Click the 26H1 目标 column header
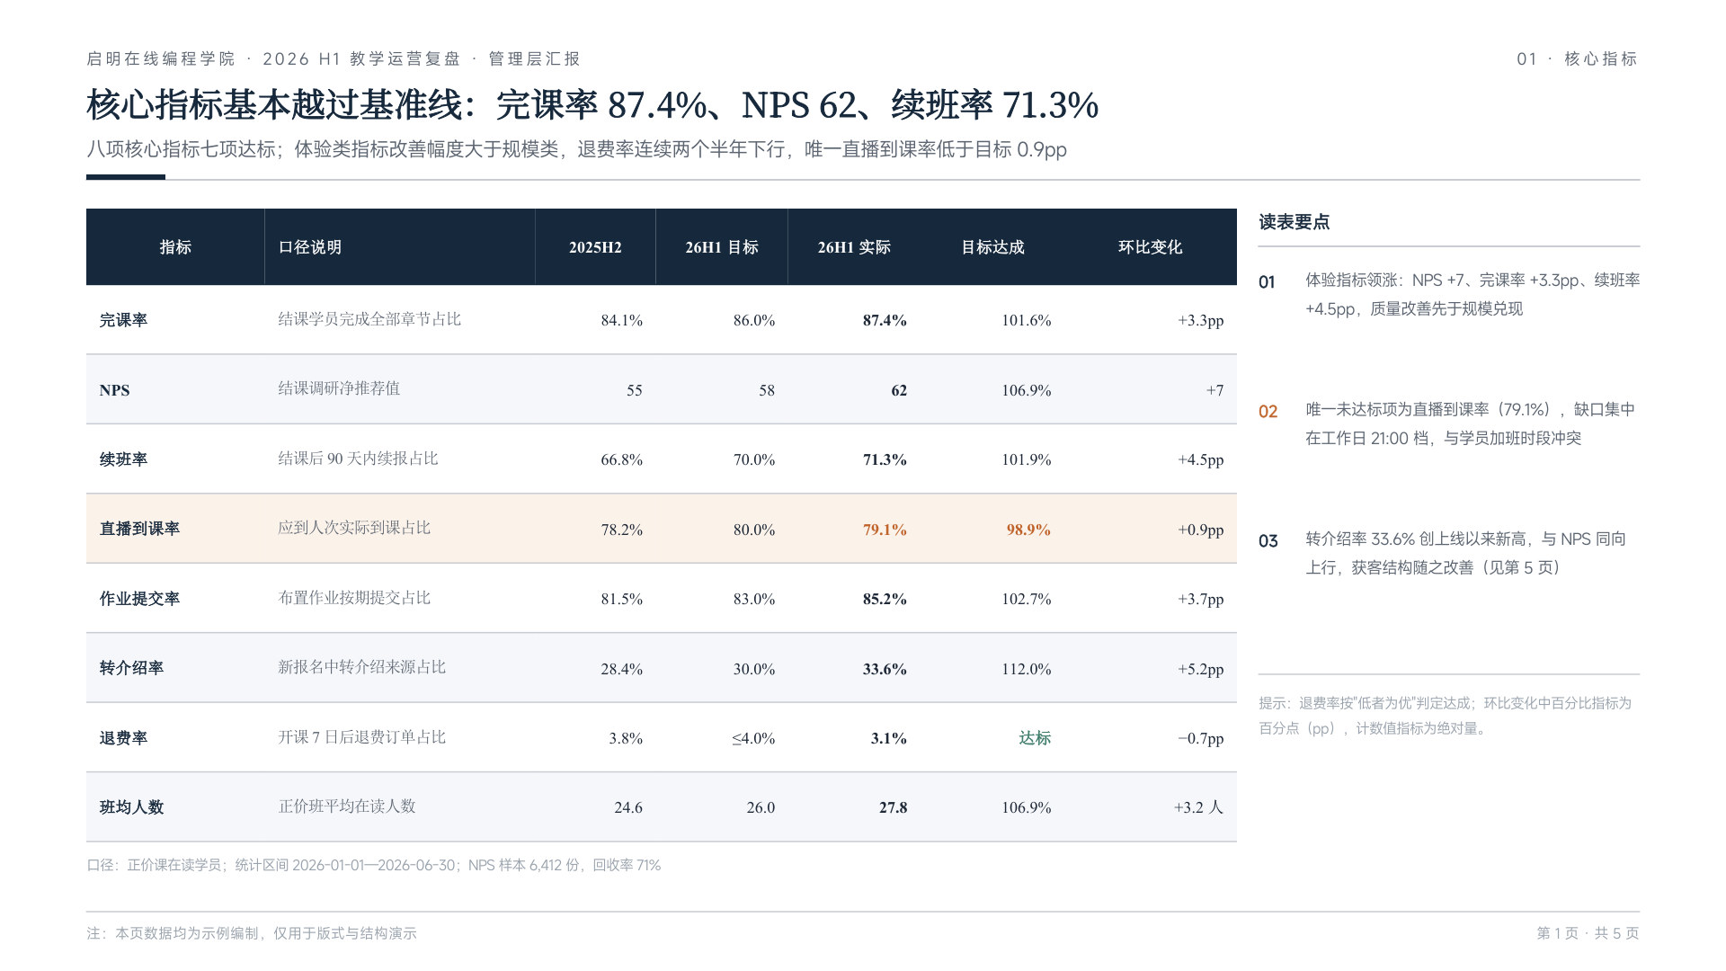Viewport: 1726px width, 971px height. point(722,247)
